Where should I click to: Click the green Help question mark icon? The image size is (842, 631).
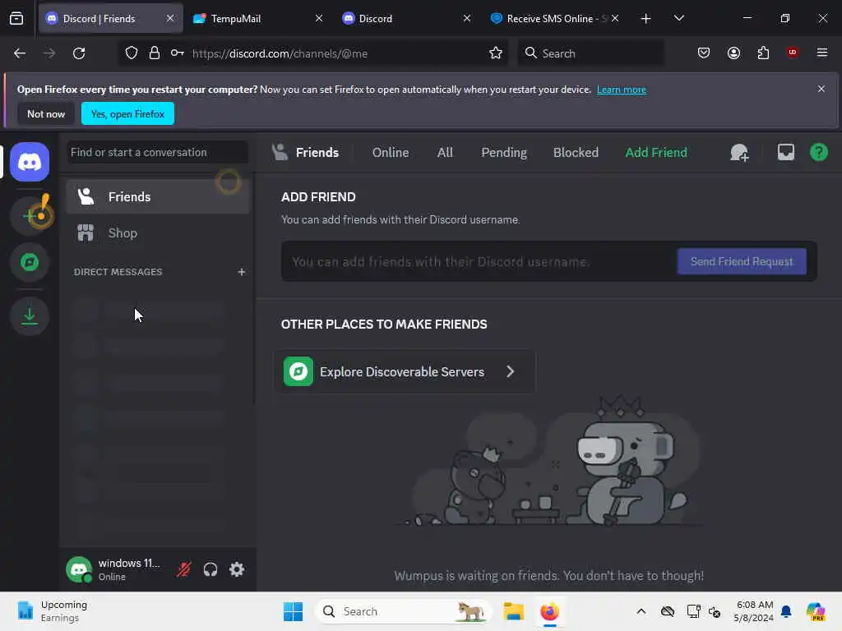(818, 152)
